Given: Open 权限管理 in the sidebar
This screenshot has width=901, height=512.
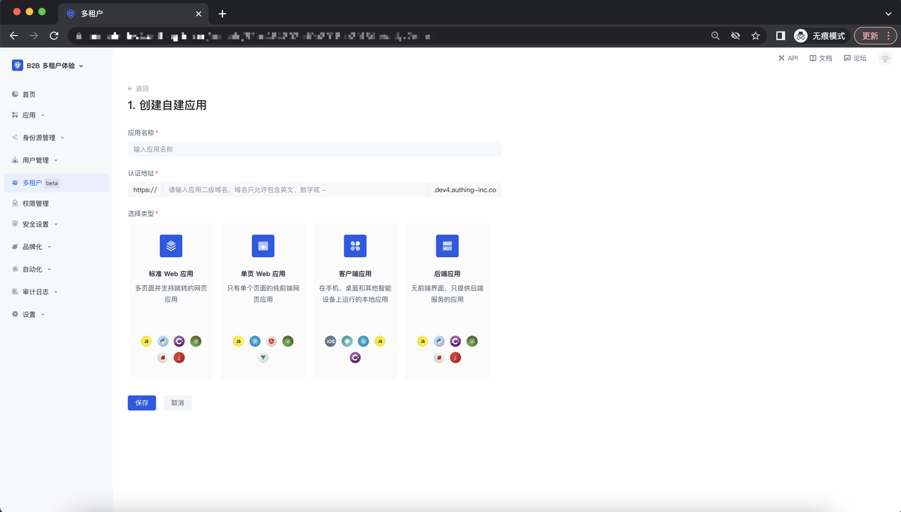Looking at the screenshot, I should (x=35, y=204).
